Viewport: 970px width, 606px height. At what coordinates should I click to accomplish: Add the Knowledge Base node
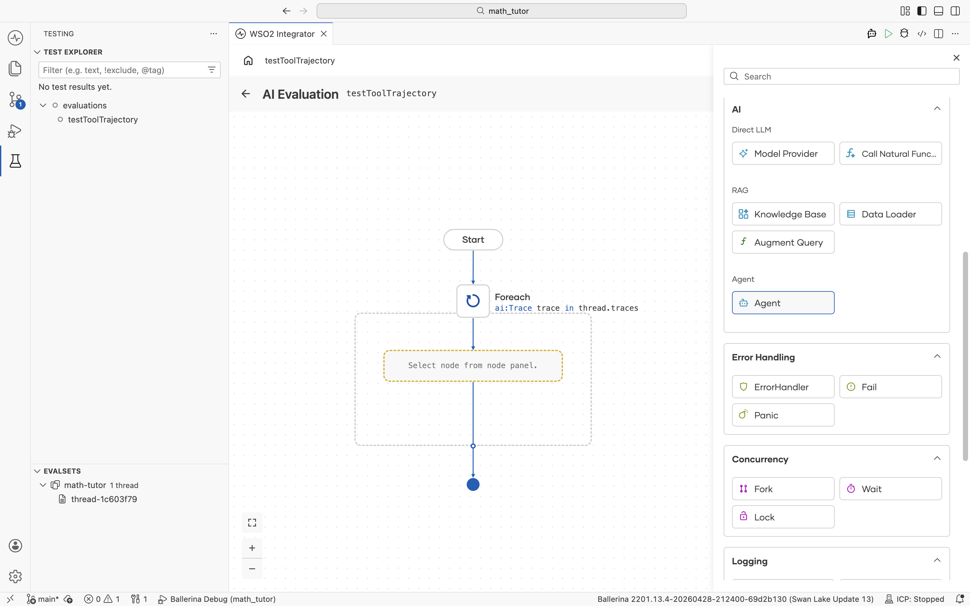(783, 214)
